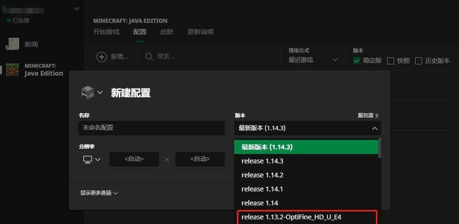Expand the profile icon chooser chevron

point(100,92)
